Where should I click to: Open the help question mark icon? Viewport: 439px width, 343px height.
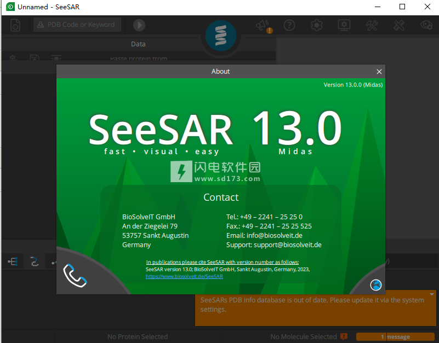289,26
